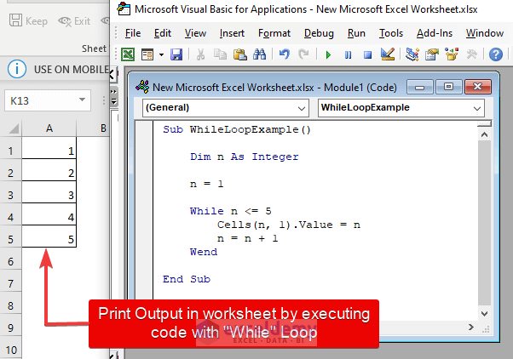
Task: Select row 6 header
Action: click(x=11, y=261)
